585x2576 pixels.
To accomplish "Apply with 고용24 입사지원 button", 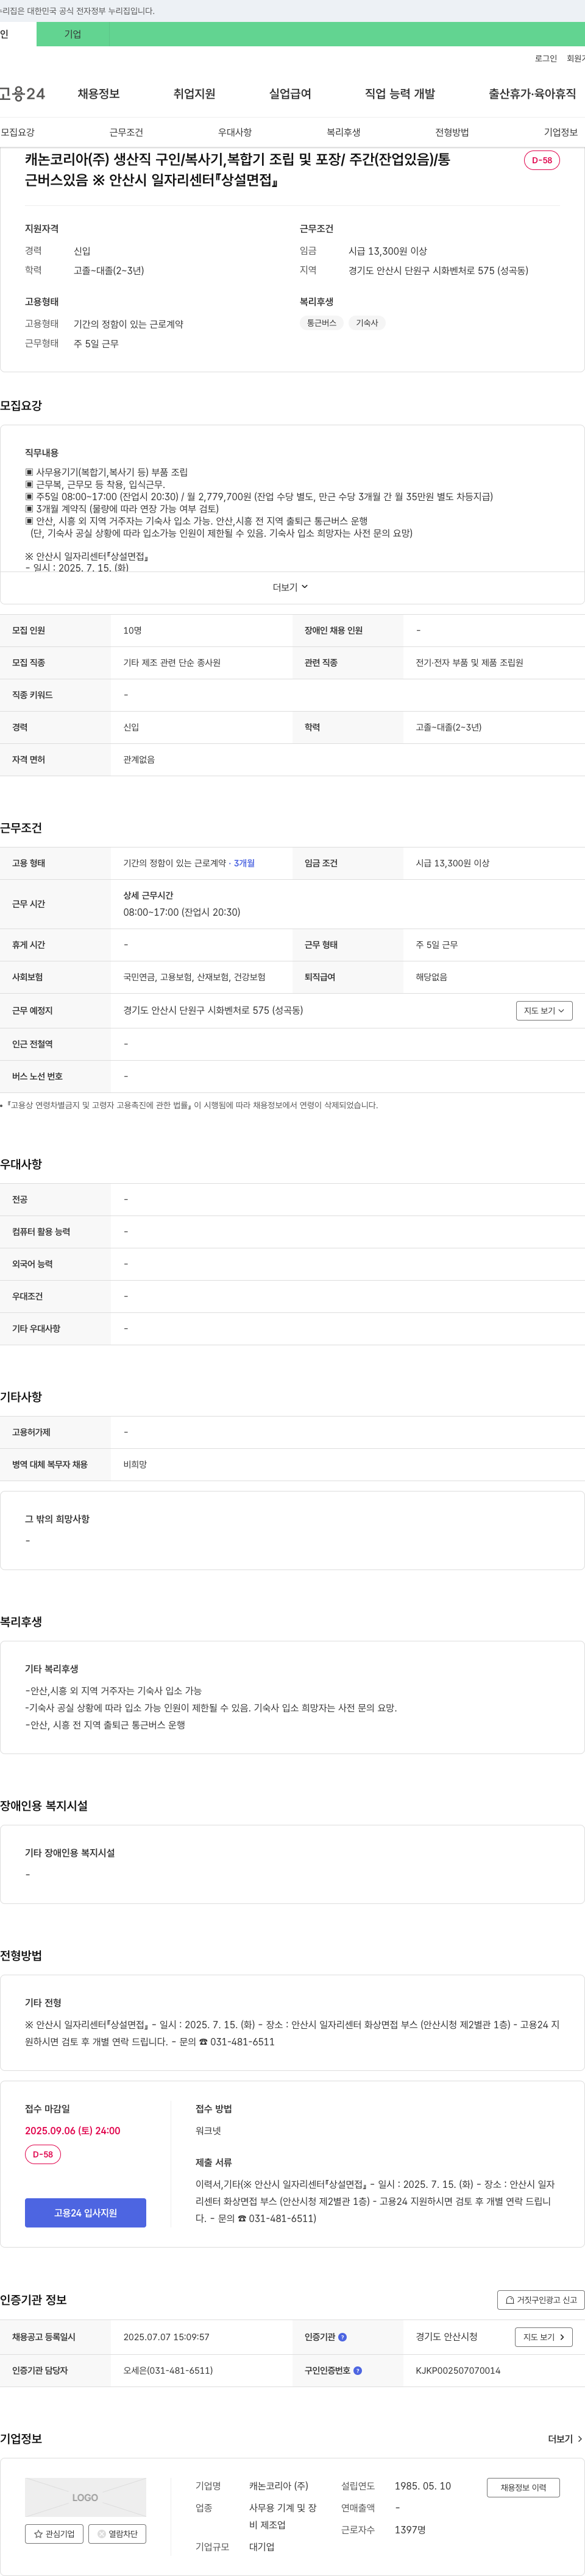I will pos(85,2212).
